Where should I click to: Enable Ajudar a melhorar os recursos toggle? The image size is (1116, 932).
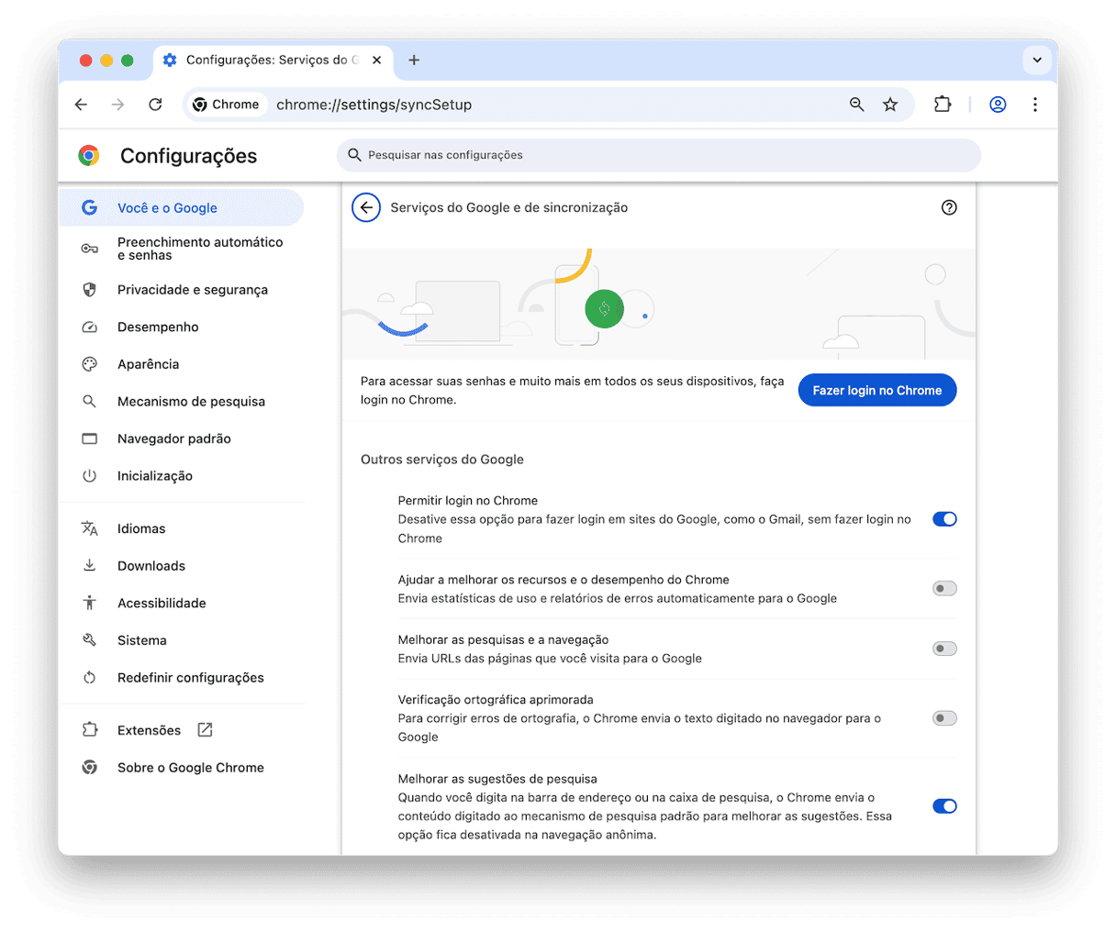click(x=944, y=588)
